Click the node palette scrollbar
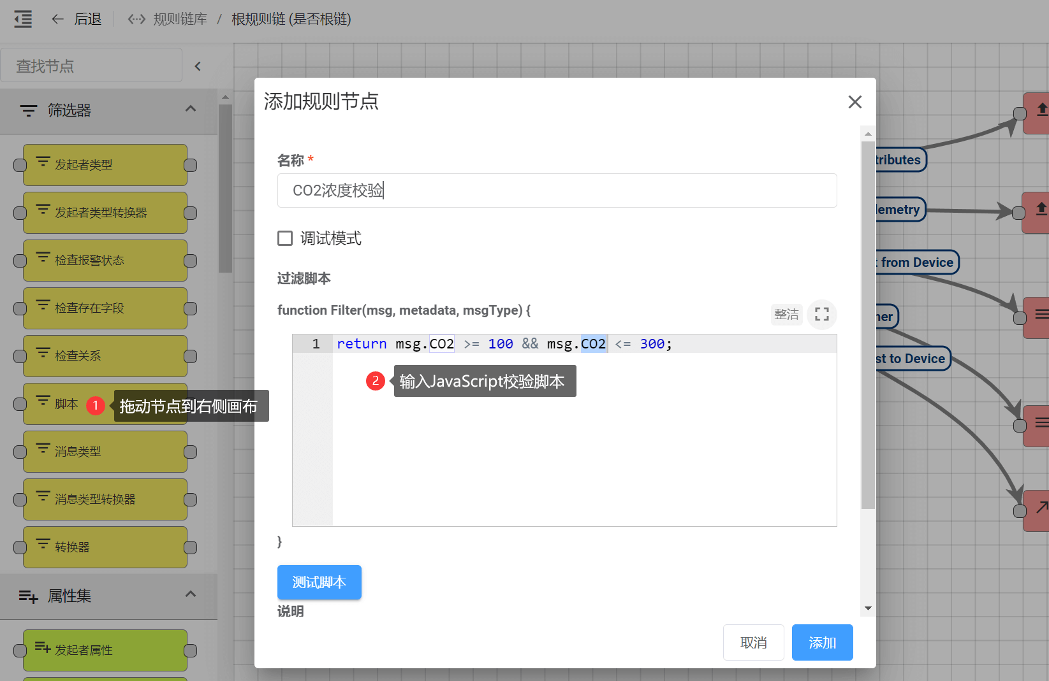The height and width of the screenshot is (681, 1049). (x=225, y=188)
